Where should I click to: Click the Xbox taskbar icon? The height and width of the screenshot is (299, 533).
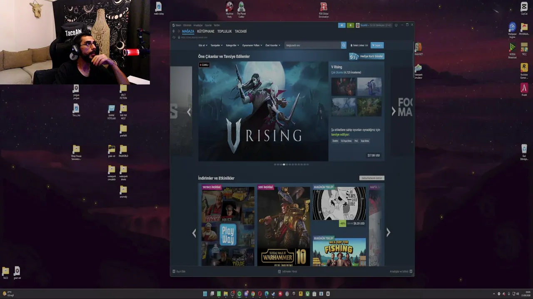click(307, 294)
